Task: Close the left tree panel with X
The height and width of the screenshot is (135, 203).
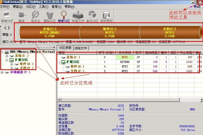Action: point(54,47)
